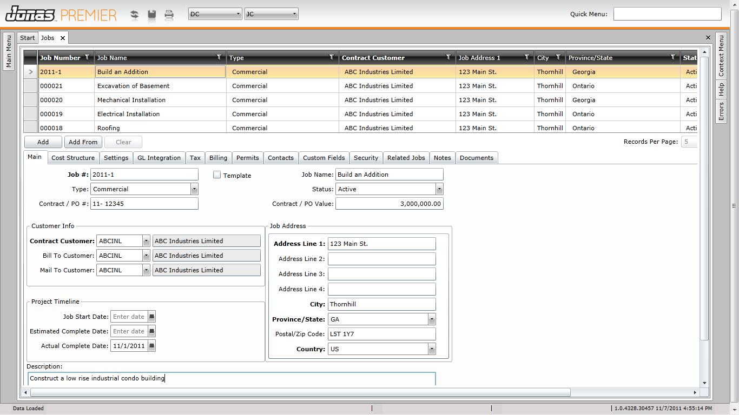Click the refresh icon in the top toolbar
Viewport: 739px width, 415px height.
[134, 15]
